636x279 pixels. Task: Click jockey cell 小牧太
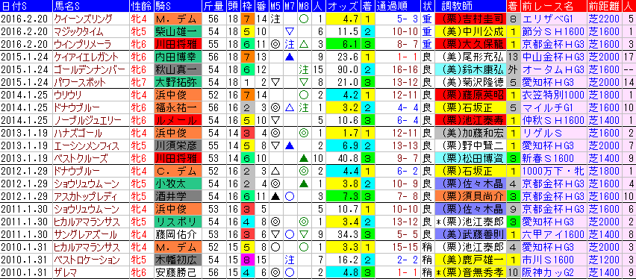[178, 184]
